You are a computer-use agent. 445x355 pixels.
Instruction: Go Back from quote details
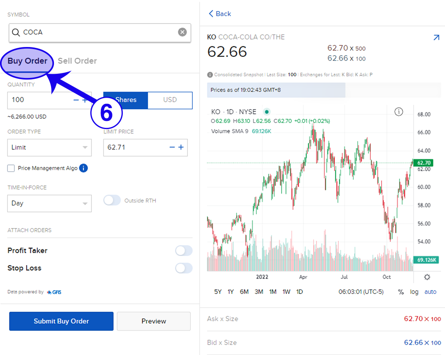coord(220,14)
